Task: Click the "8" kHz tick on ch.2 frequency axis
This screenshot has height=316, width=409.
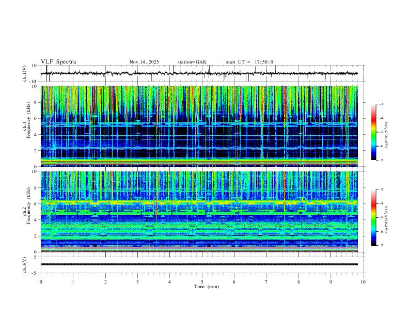Action: 36,188
